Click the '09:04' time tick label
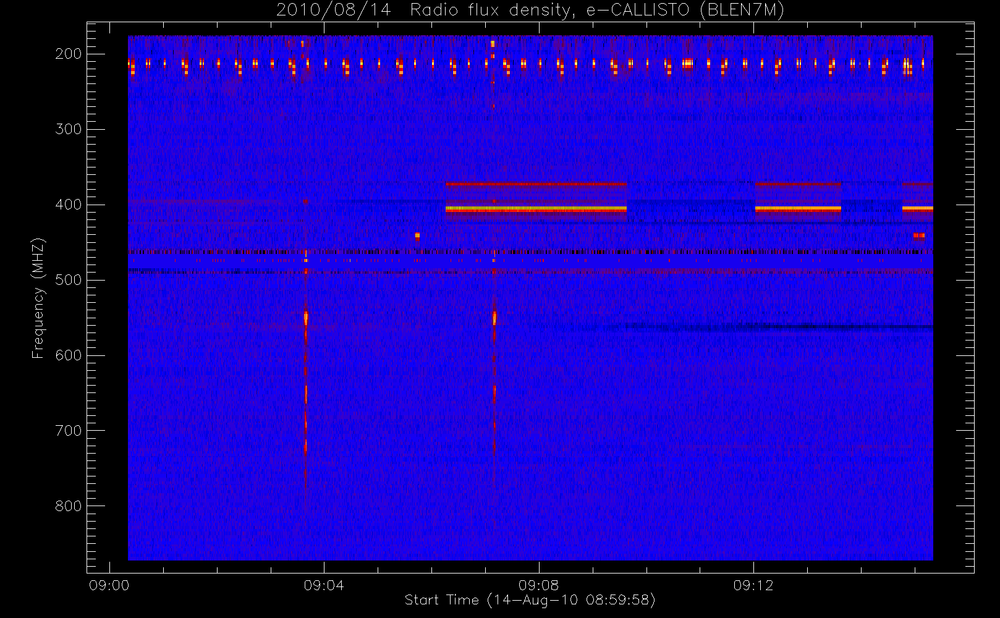Viewport: 1000px width, 618px height. pos(324,585)
